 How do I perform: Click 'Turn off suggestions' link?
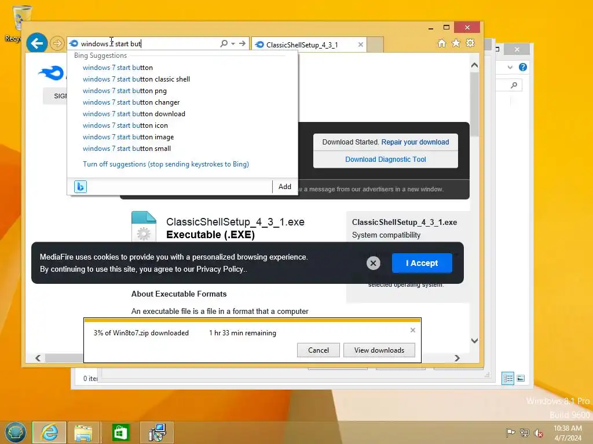tap(166, 164)
